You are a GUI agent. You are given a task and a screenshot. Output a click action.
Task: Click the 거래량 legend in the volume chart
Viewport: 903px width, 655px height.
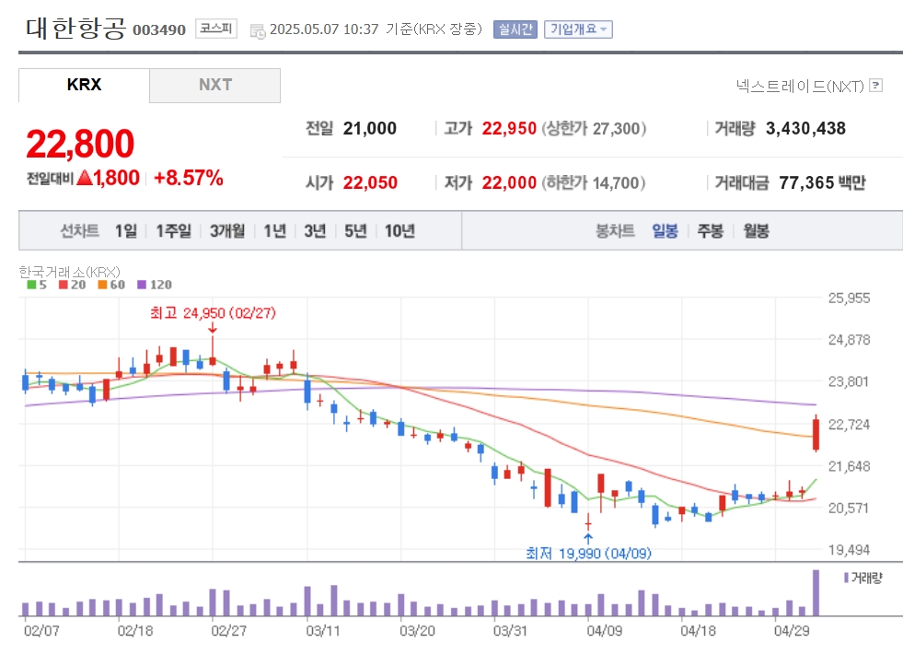pyautogui.click(x=862, y=578)
